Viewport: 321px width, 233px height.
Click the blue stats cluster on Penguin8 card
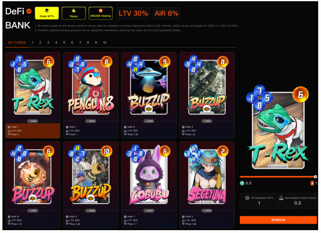pyautogui.click(x=77, y=64)
